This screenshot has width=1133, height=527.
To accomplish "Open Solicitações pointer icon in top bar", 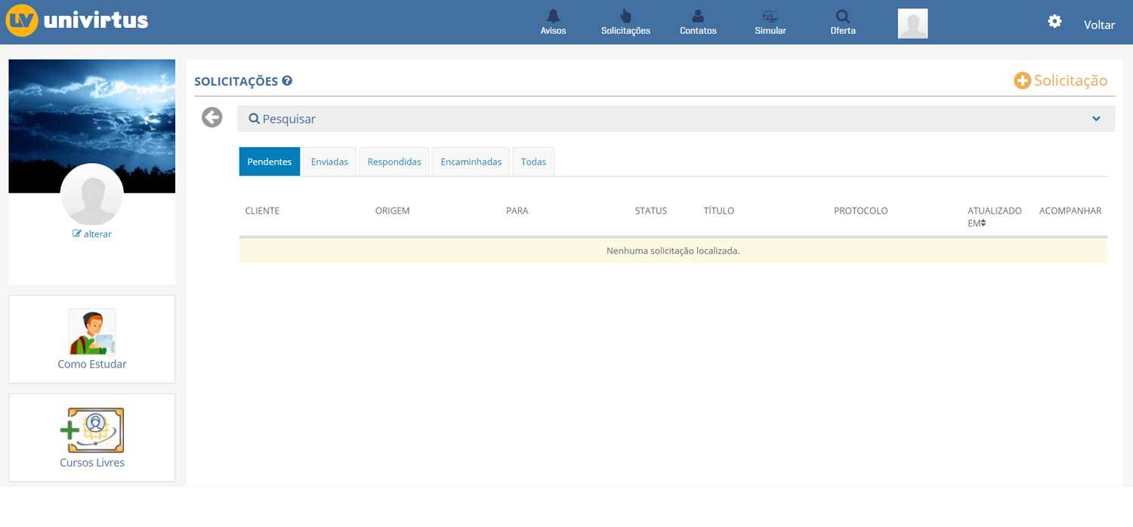I will pyautogui.click(x=625, y=16).
